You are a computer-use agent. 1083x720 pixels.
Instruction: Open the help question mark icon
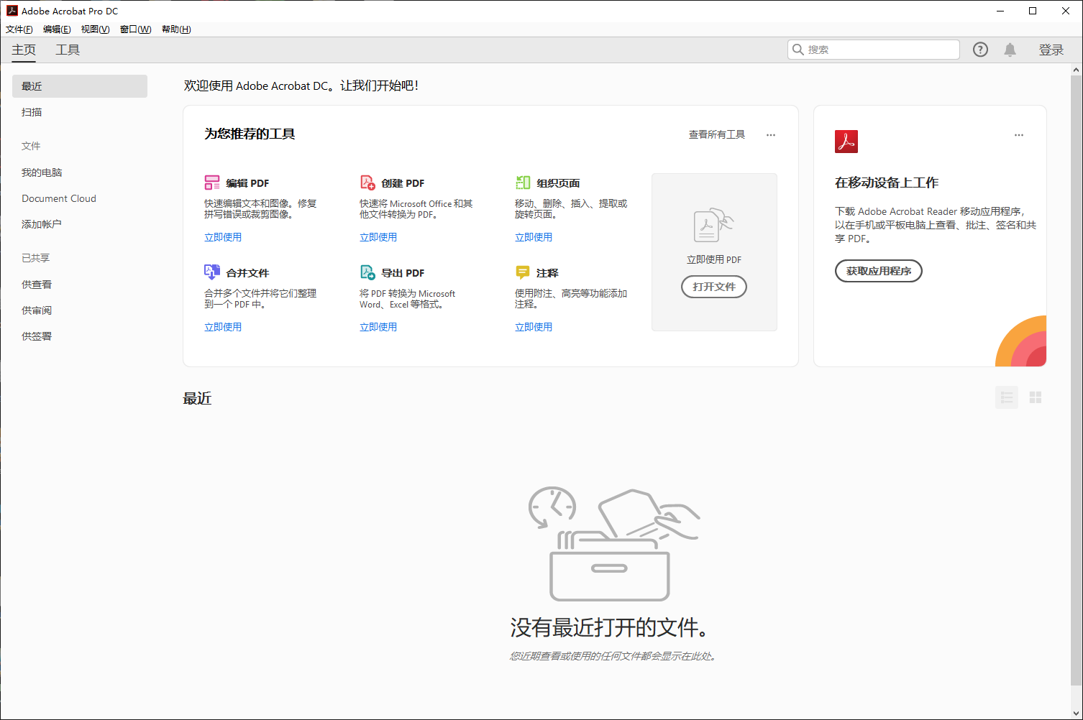[x=980, y=50]
